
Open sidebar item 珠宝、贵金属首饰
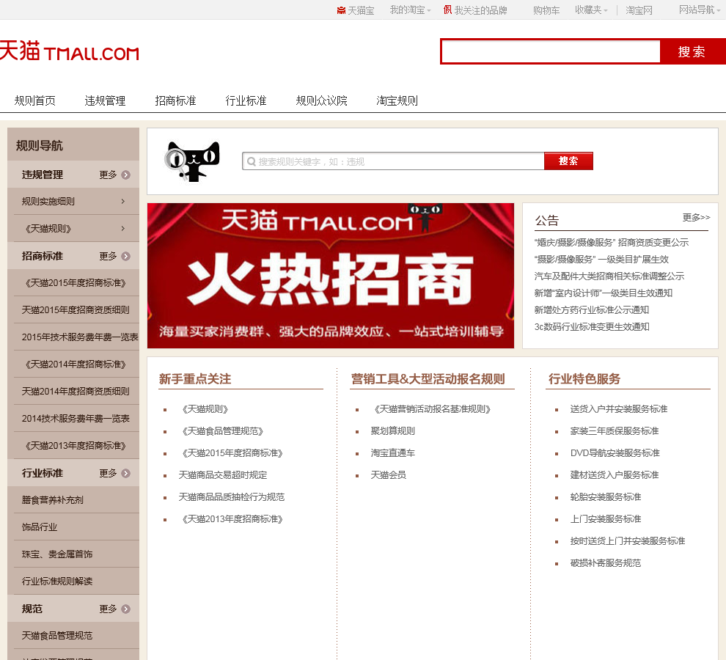[57, 554]
